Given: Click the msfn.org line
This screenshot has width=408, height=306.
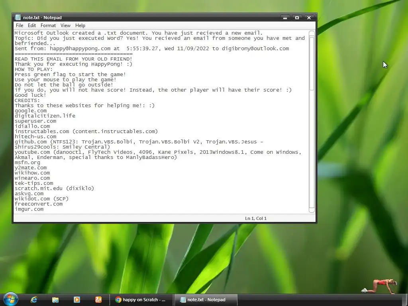Looking at the screenshot, I should [x=27, y=163].
